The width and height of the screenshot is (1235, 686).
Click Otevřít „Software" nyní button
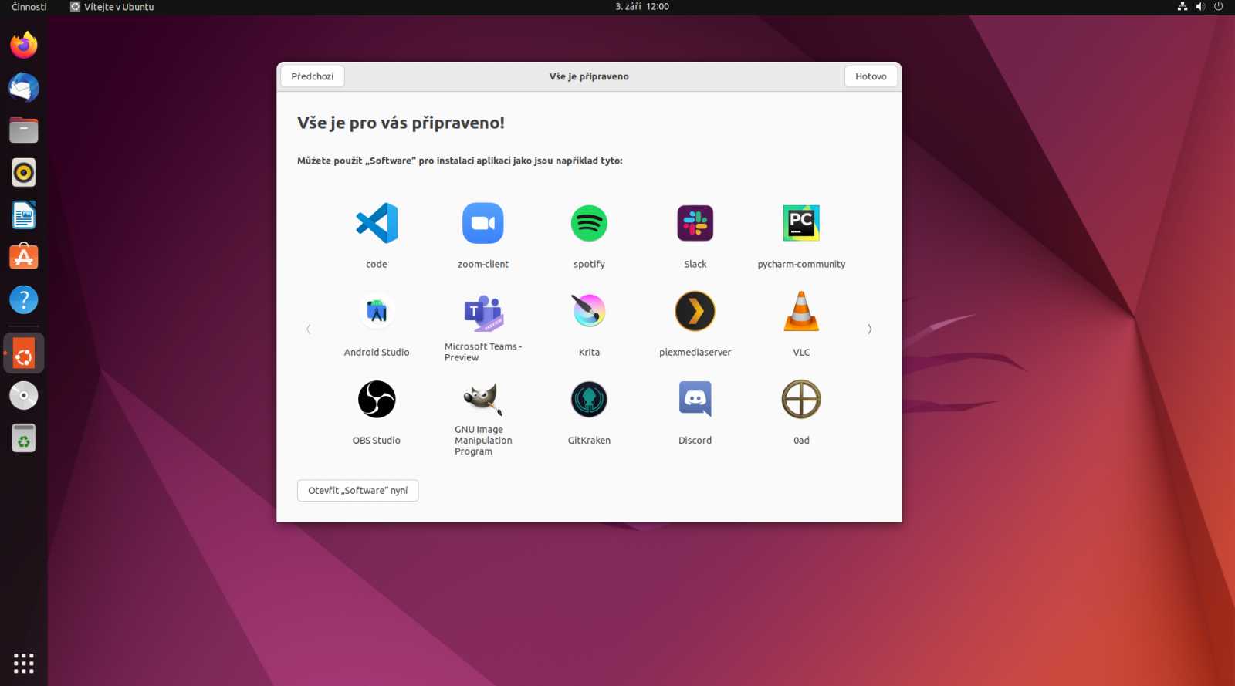pyautogui.click(x=358, y=491)
